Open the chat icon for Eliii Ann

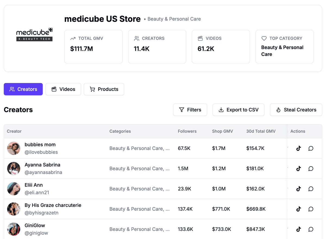311,189
